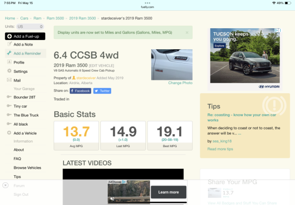295x205 pixels.
Task: Share on Facebook button
Action: click(80, 91)
